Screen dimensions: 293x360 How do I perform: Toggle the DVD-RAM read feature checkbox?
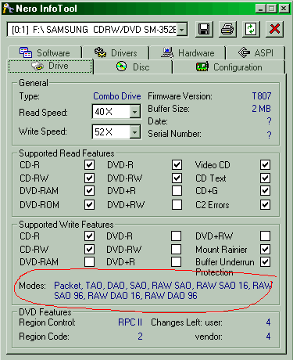[89, 191]
